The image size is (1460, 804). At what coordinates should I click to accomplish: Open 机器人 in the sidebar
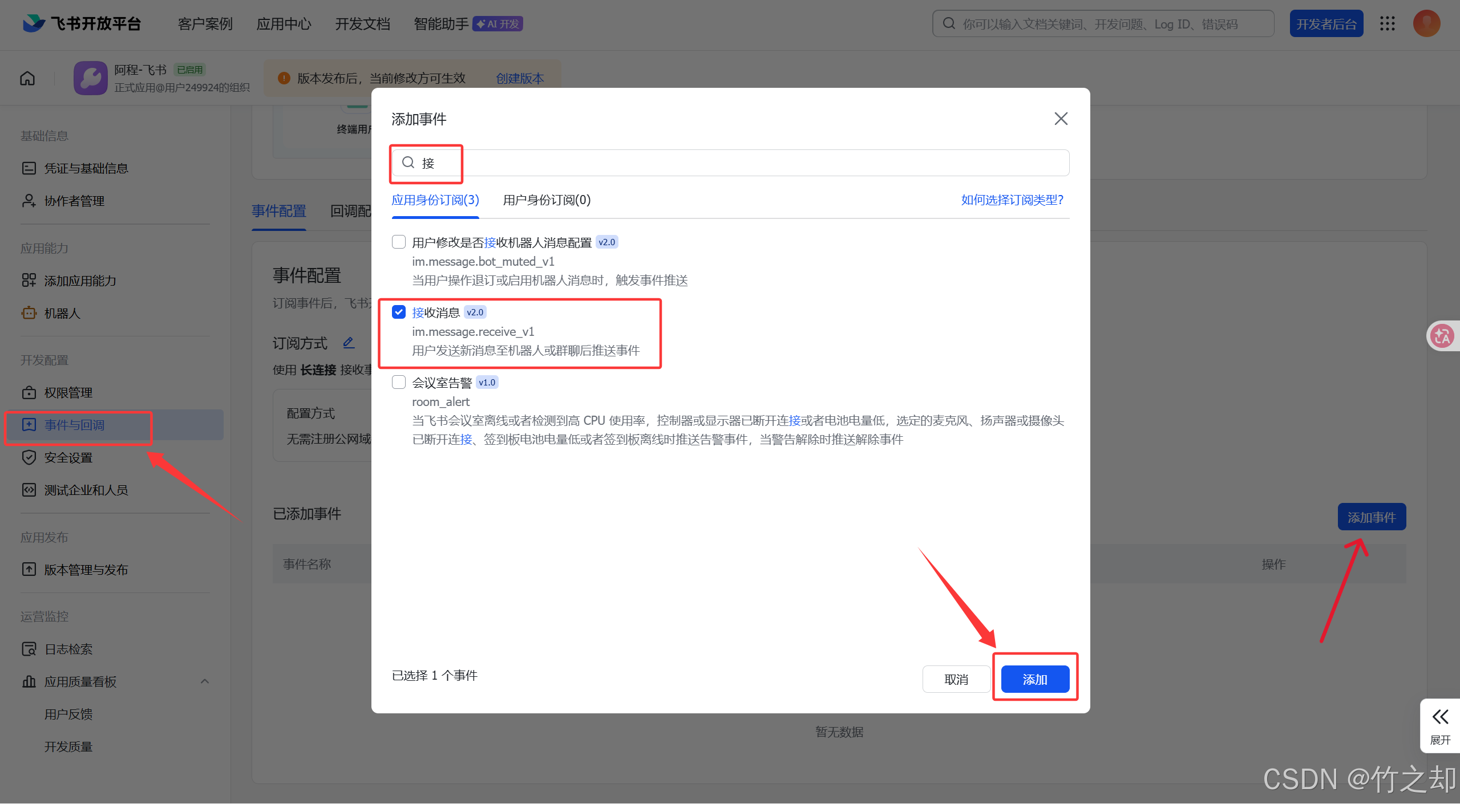tap(62, 313)
